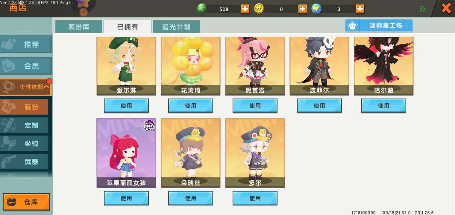Click the blue M coin icon
The image size is (455, 215).
[x=316, y=9]
